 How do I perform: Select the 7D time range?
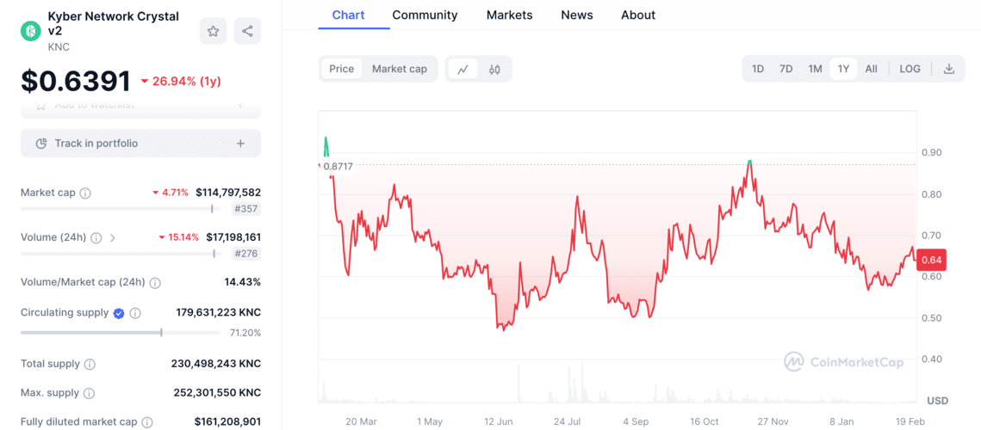(x=785, y=69)
